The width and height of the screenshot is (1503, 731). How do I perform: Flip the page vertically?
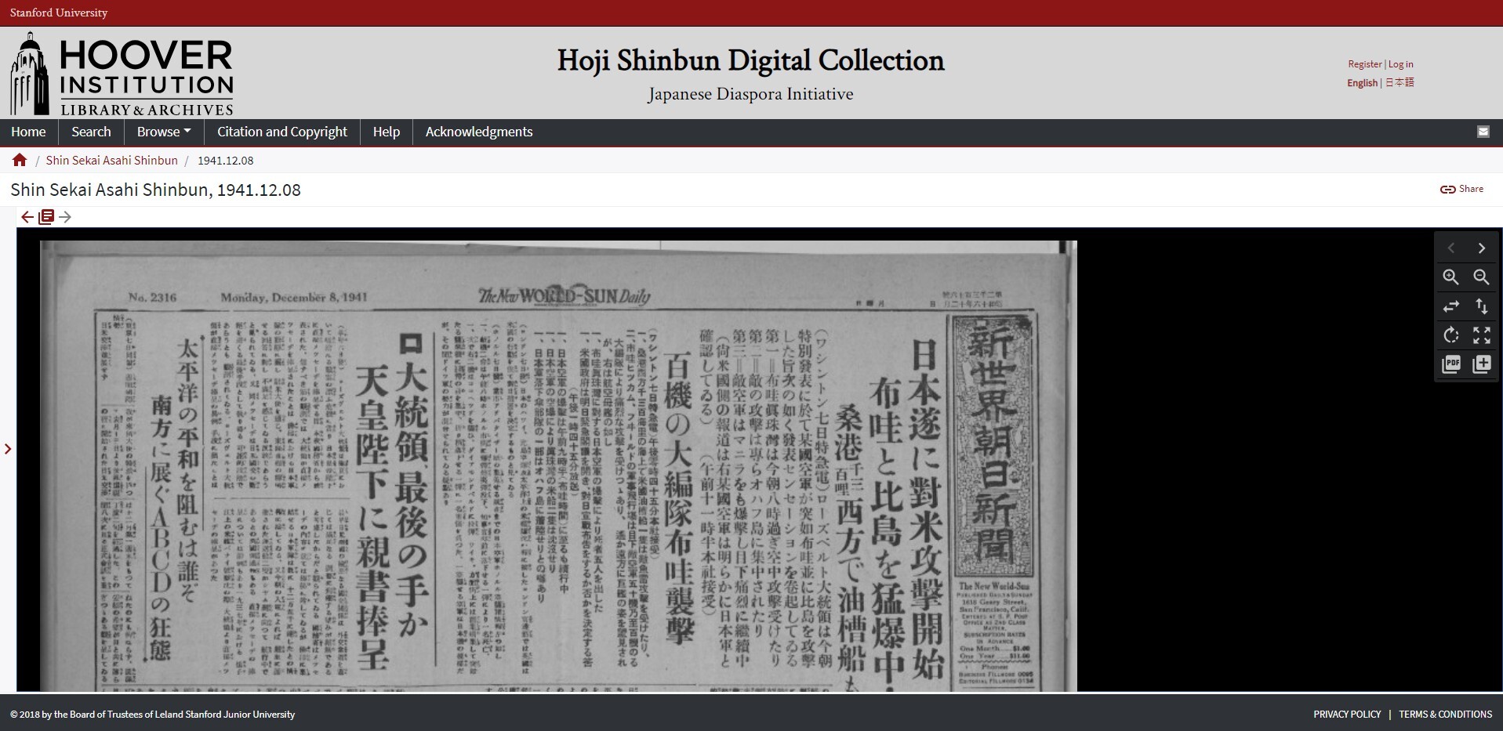coord(1481,306)
